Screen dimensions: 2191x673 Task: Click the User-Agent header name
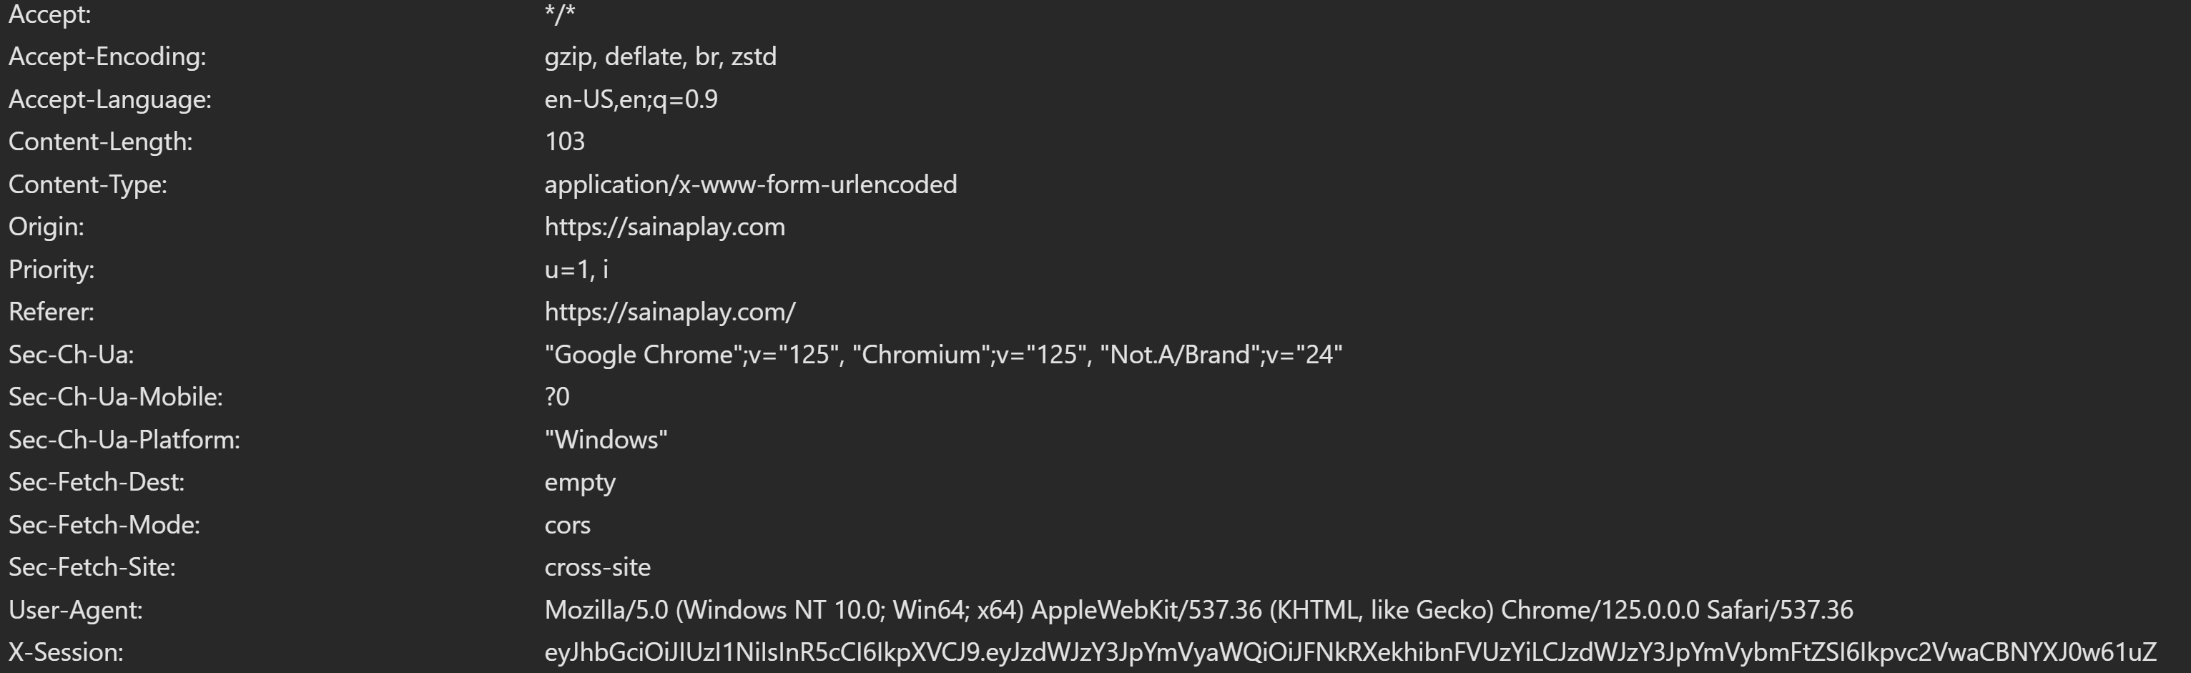[x=76, y=610]
